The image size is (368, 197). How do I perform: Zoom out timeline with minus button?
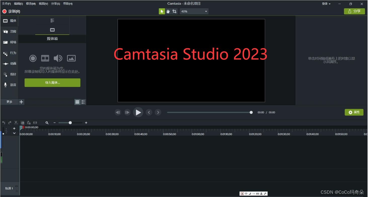55,123
